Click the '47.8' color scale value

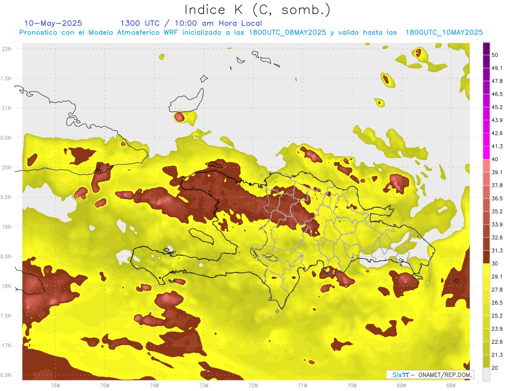click(x=497, y=81)
